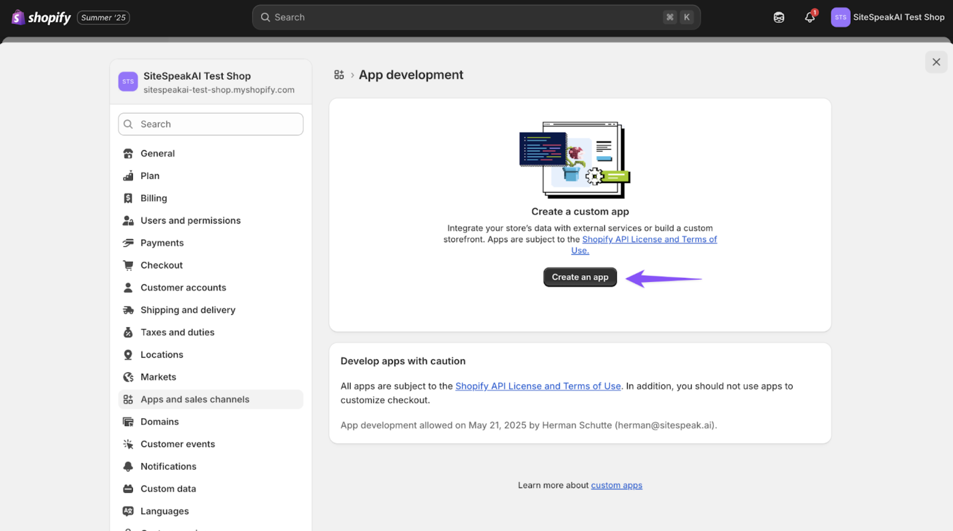Click the Shopify logo
The height and width of the screenshot is (531, 953).
[41, 17]
